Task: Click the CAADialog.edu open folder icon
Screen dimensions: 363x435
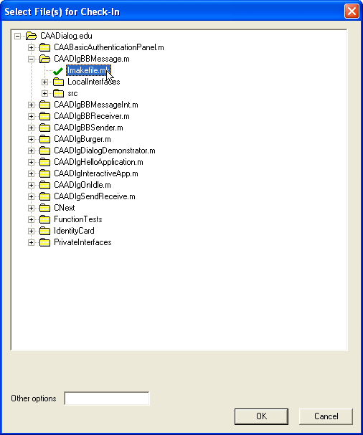Action: [31, 36]
